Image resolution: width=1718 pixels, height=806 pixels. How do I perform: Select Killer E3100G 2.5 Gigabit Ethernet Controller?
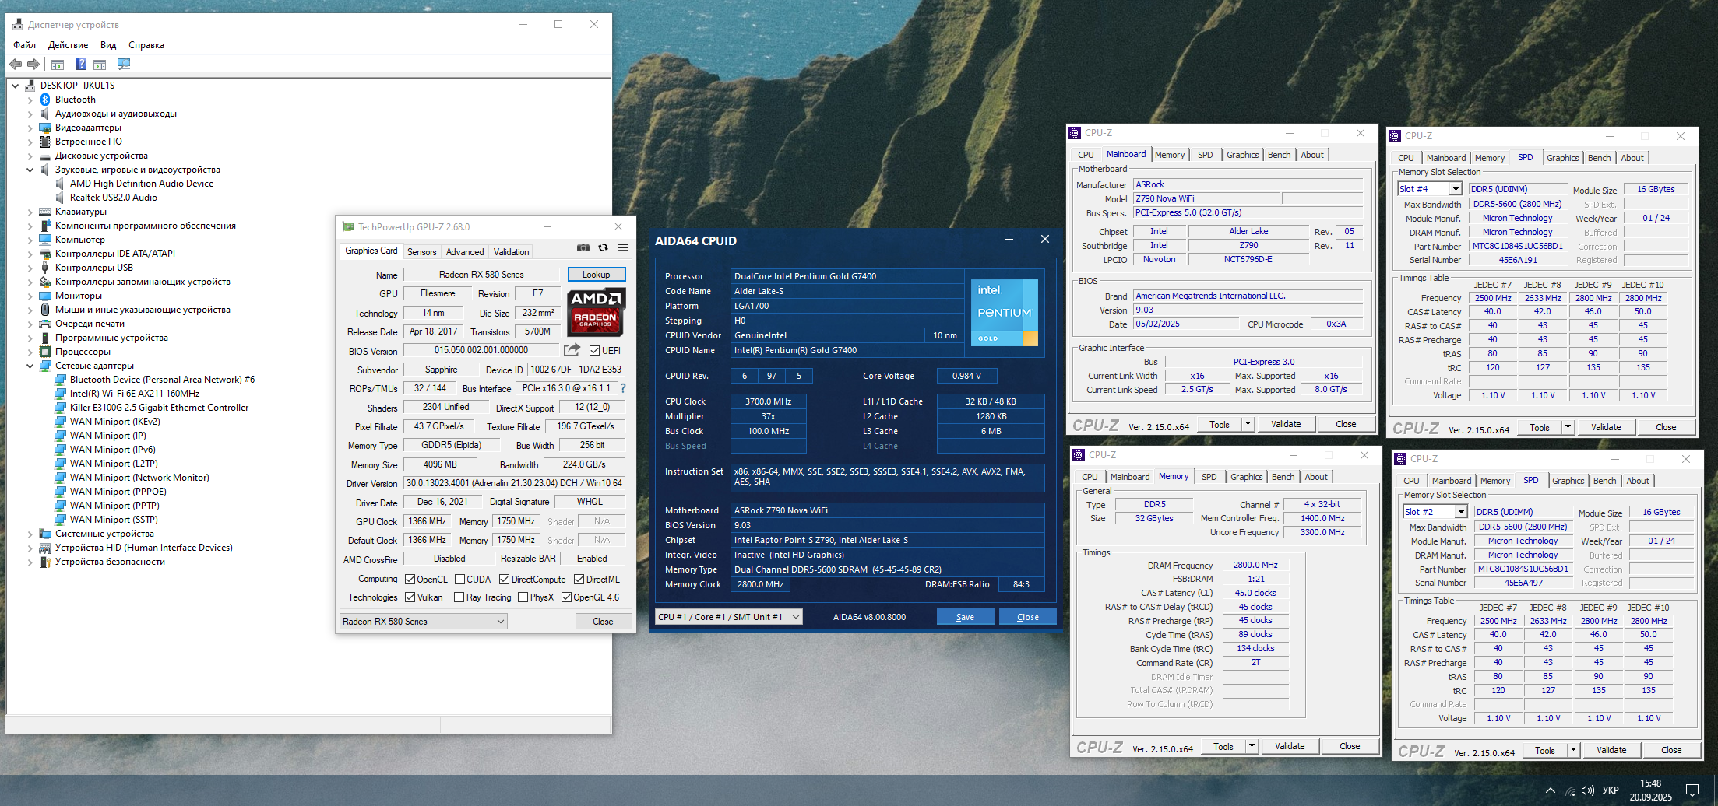160,408
